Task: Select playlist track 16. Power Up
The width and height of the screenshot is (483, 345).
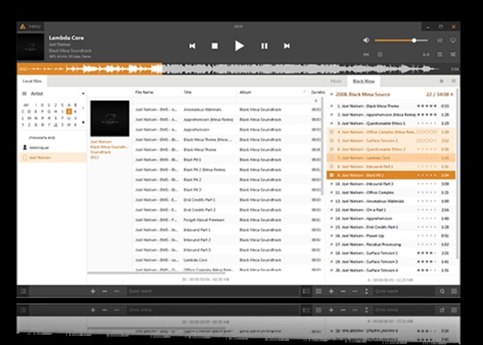Action: 391,236
